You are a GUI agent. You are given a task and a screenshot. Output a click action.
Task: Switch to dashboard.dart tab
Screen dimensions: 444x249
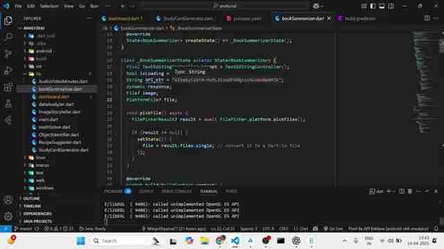(126, 19)
